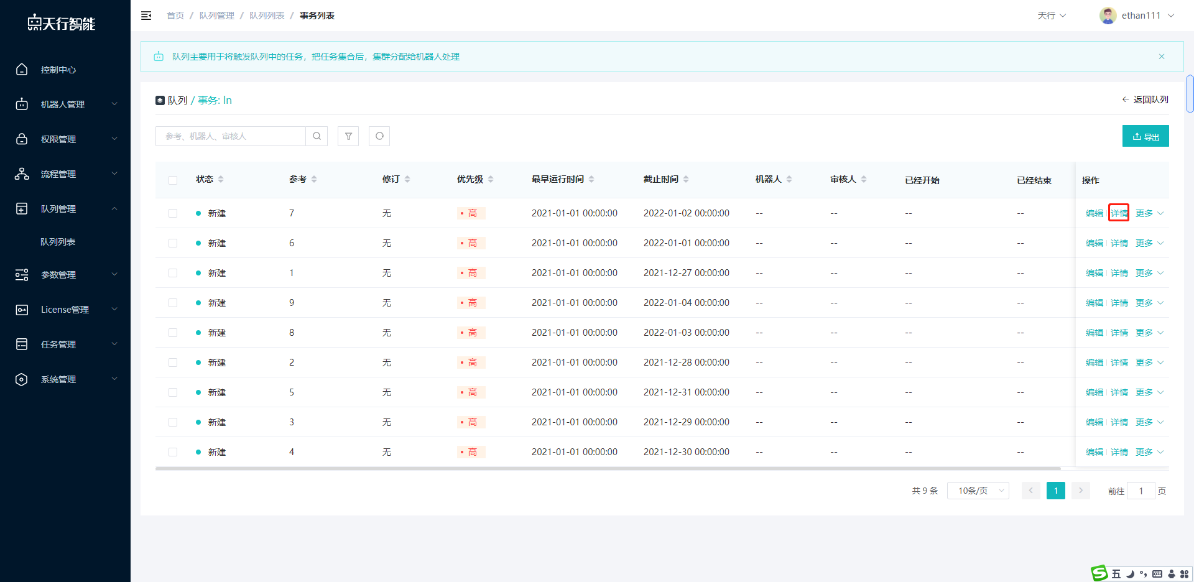The width and height of the screenshot is (1194, 582).
Task: Click the ethan111 user avatar
Action: pyautogui.click(x=1108, y=16)
